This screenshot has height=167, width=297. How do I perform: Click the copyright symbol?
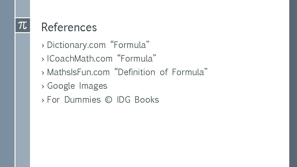pyautogui.click(x=108, y=100)
